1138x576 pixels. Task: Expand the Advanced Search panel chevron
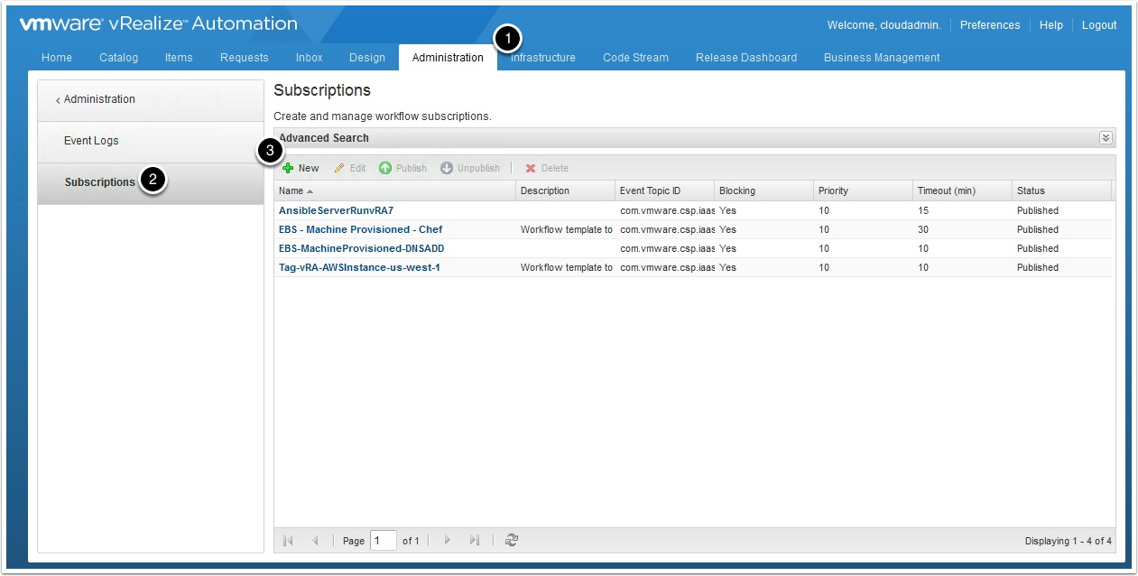click(x=1106, y=138)
